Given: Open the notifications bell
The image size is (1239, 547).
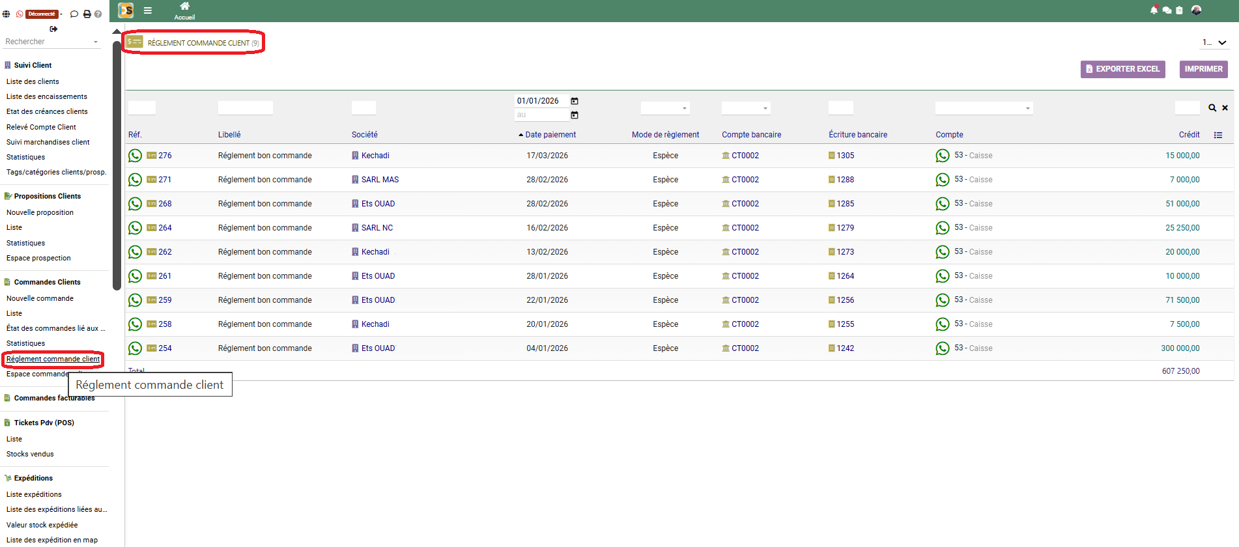Looking at the screenshot, I should [1154, 10].
